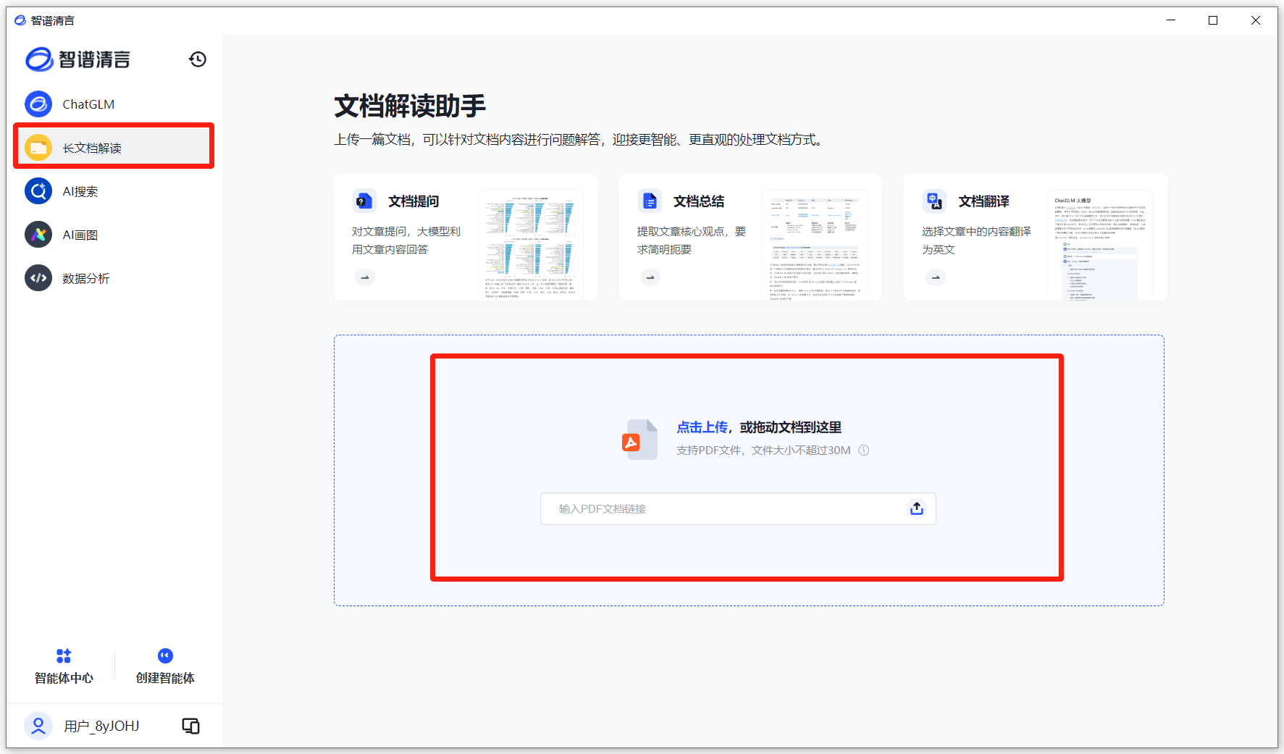Click 对文章提问，大模型利用文章内容回答 description
The image size is (1284, 754).
(x=406, y=240)
